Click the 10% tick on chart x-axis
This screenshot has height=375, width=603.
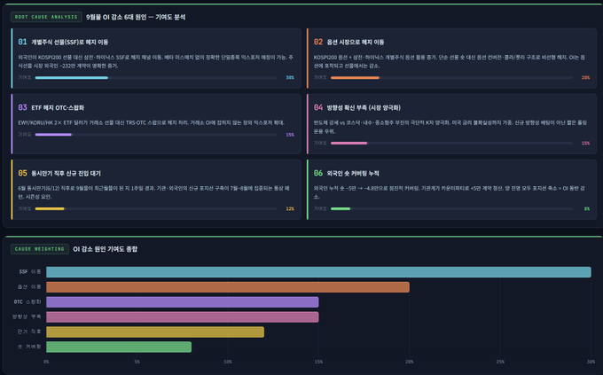228,362
